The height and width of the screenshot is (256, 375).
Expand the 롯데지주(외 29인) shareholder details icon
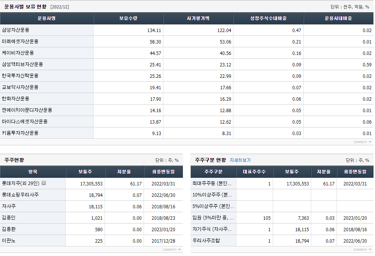(44, 183)
